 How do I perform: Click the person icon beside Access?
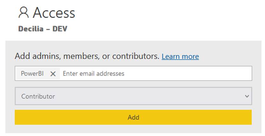24,12
